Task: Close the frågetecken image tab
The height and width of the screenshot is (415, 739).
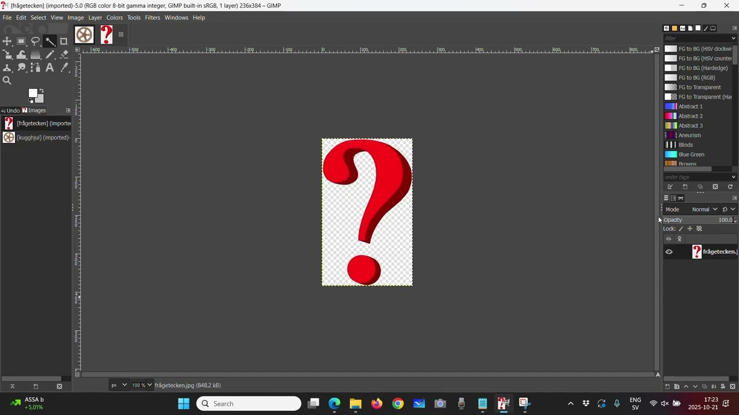Action: click(x=121, y=35)
